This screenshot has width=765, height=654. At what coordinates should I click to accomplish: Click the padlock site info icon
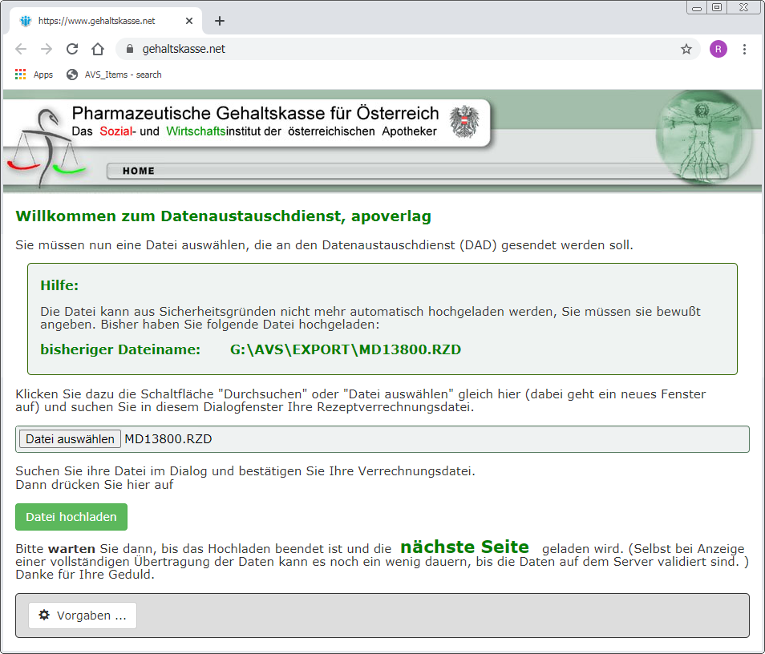[x=129, y=49]
